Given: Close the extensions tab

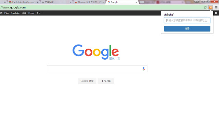Looking at the screenshot, I should coord(71,2).
